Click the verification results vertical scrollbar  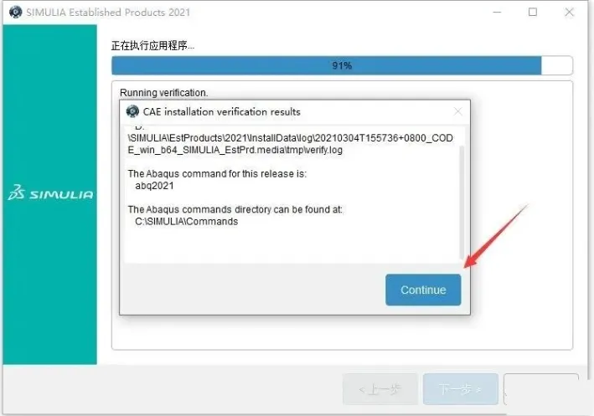(461, 202)
